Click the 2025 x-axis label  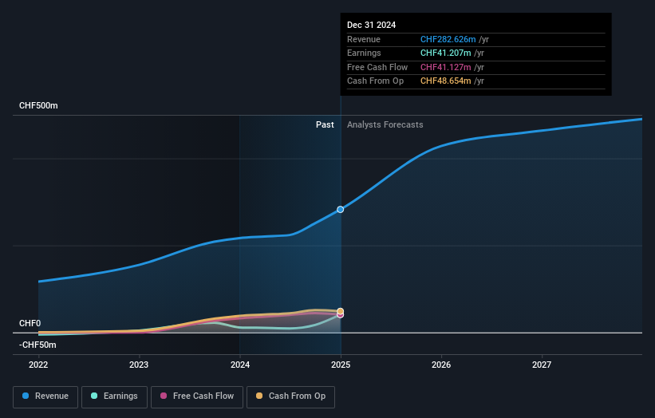[x=341, y=365]
